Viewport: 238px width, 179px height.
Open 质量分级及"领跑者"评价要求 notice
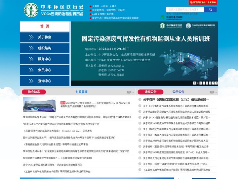(177, 164)
